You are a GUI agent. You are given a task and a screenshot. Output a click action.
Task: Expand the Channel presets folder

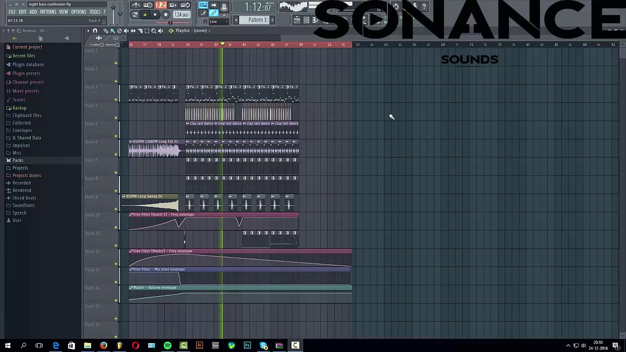pyautogui.click(x=28, y=82)
